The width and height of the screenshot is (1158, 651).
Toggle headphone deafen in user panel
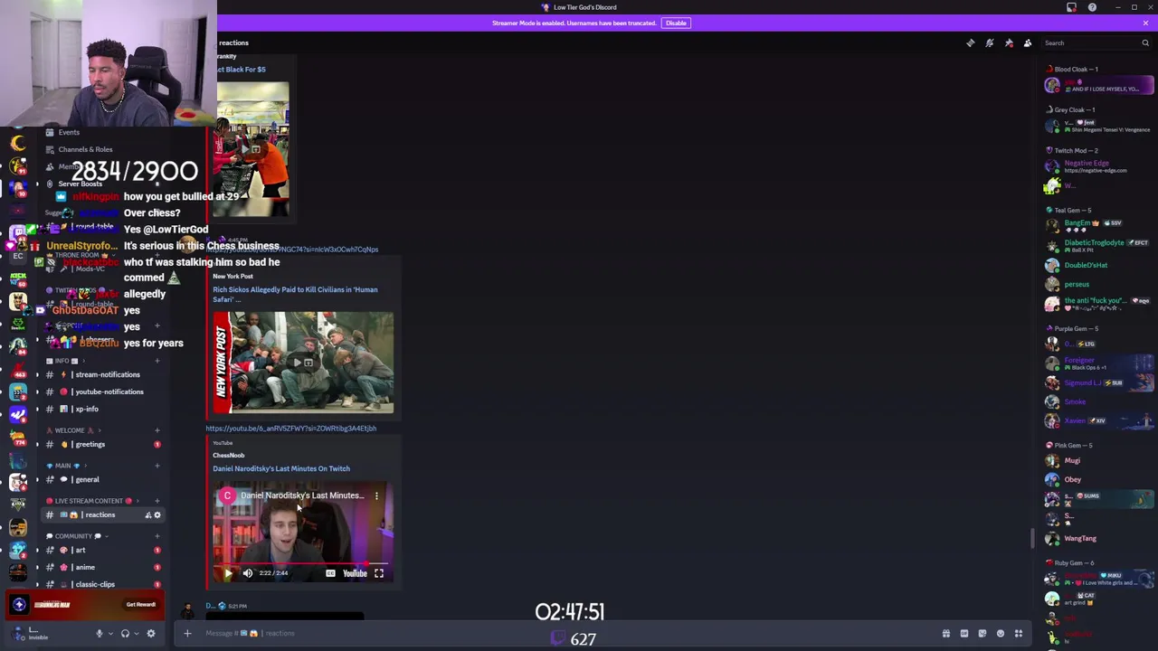click(x=125, y=634)
